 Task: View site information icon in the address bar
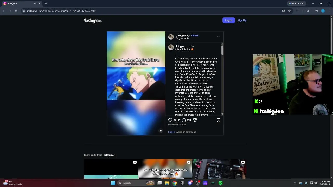coord(24,11)
